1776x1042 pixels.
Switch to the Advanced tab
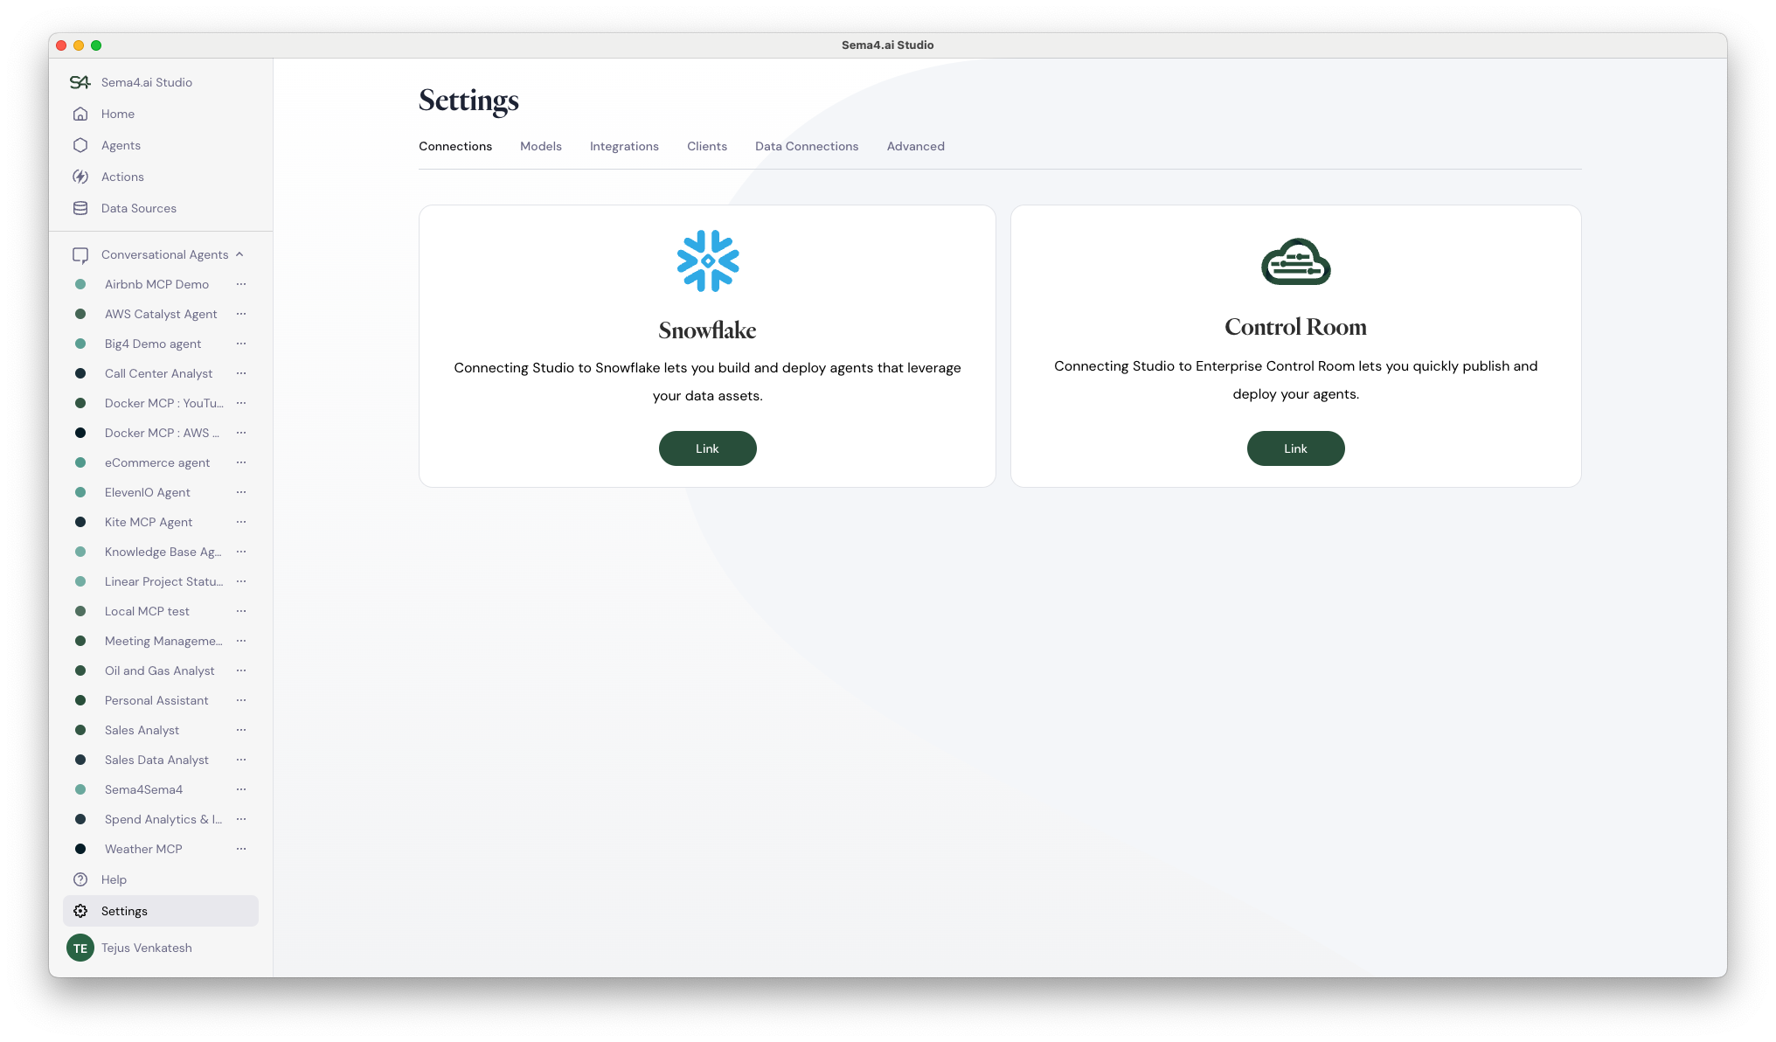[916, 146]
